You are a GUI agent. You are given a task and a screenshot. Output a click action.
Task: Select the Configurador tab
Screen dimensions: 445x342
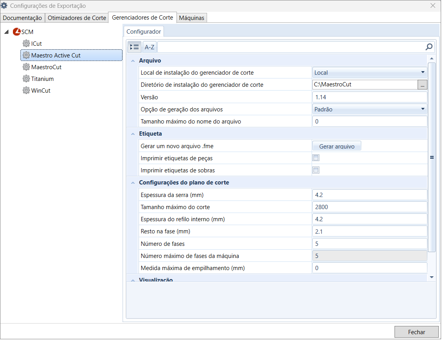point(144,31)
